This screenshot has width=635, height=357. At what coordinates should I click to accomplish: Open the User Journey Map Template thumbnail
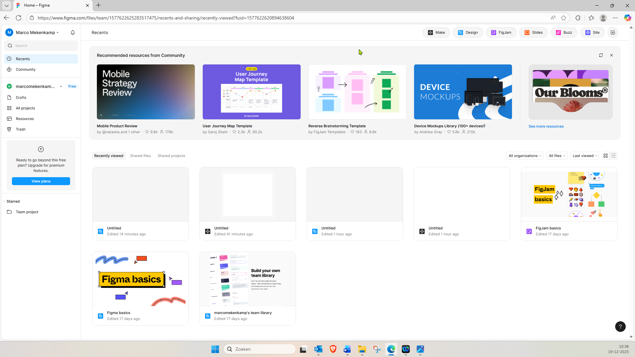(x=252, y=92)
